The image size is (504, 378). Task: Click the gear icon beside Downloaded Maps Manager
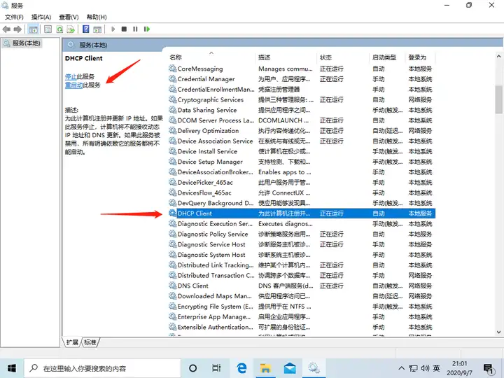point(173,296)
